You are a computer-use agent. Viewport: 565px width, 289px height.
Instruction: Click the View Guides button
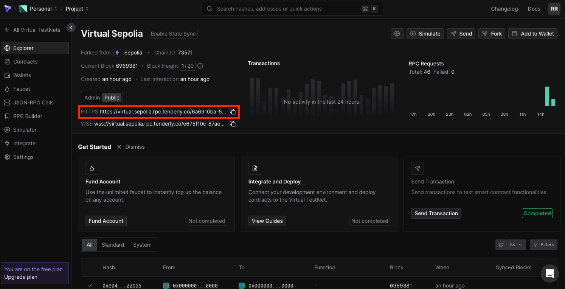click(x=267, y=221)
